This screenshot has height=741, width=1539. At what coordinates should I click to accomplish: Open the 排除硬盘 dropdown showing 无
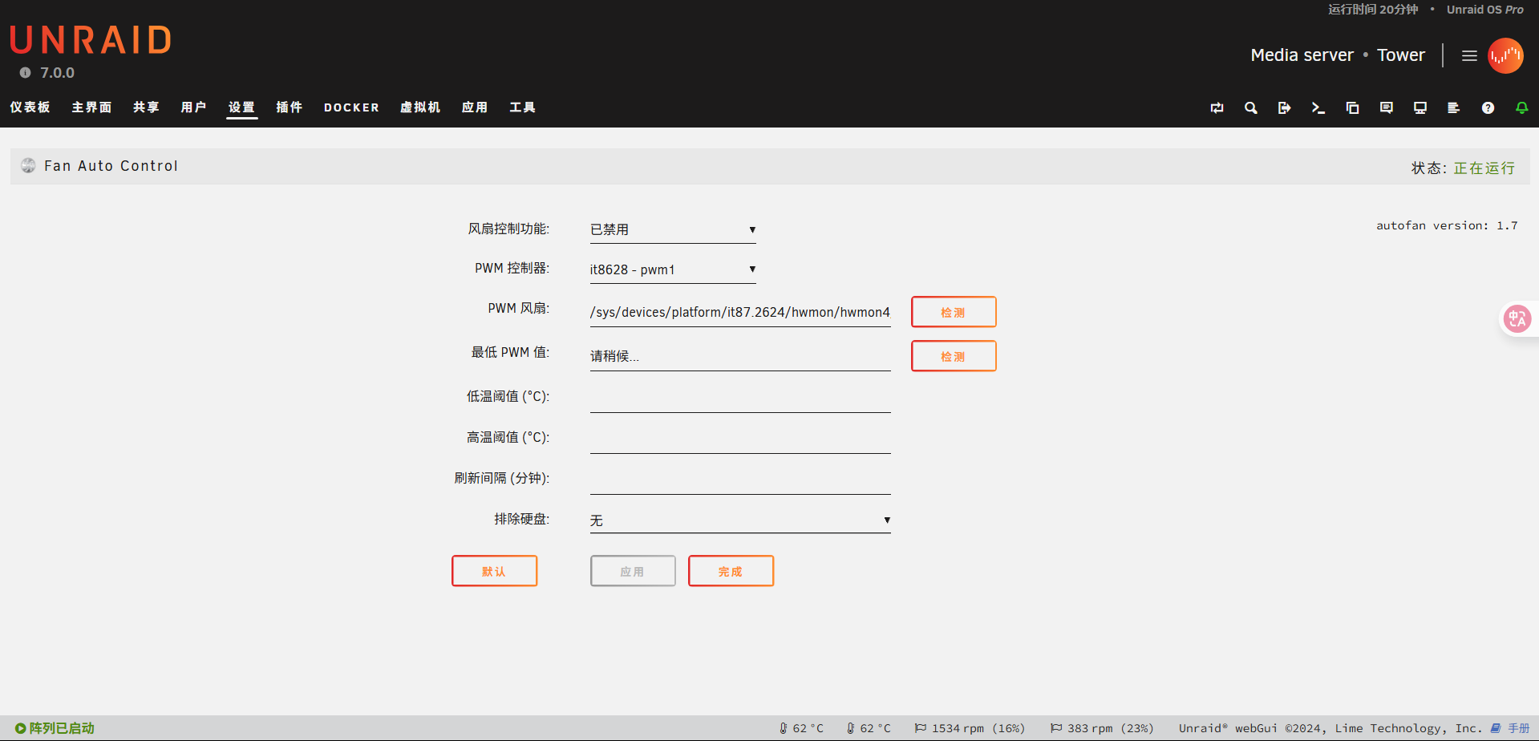(740, 520)
